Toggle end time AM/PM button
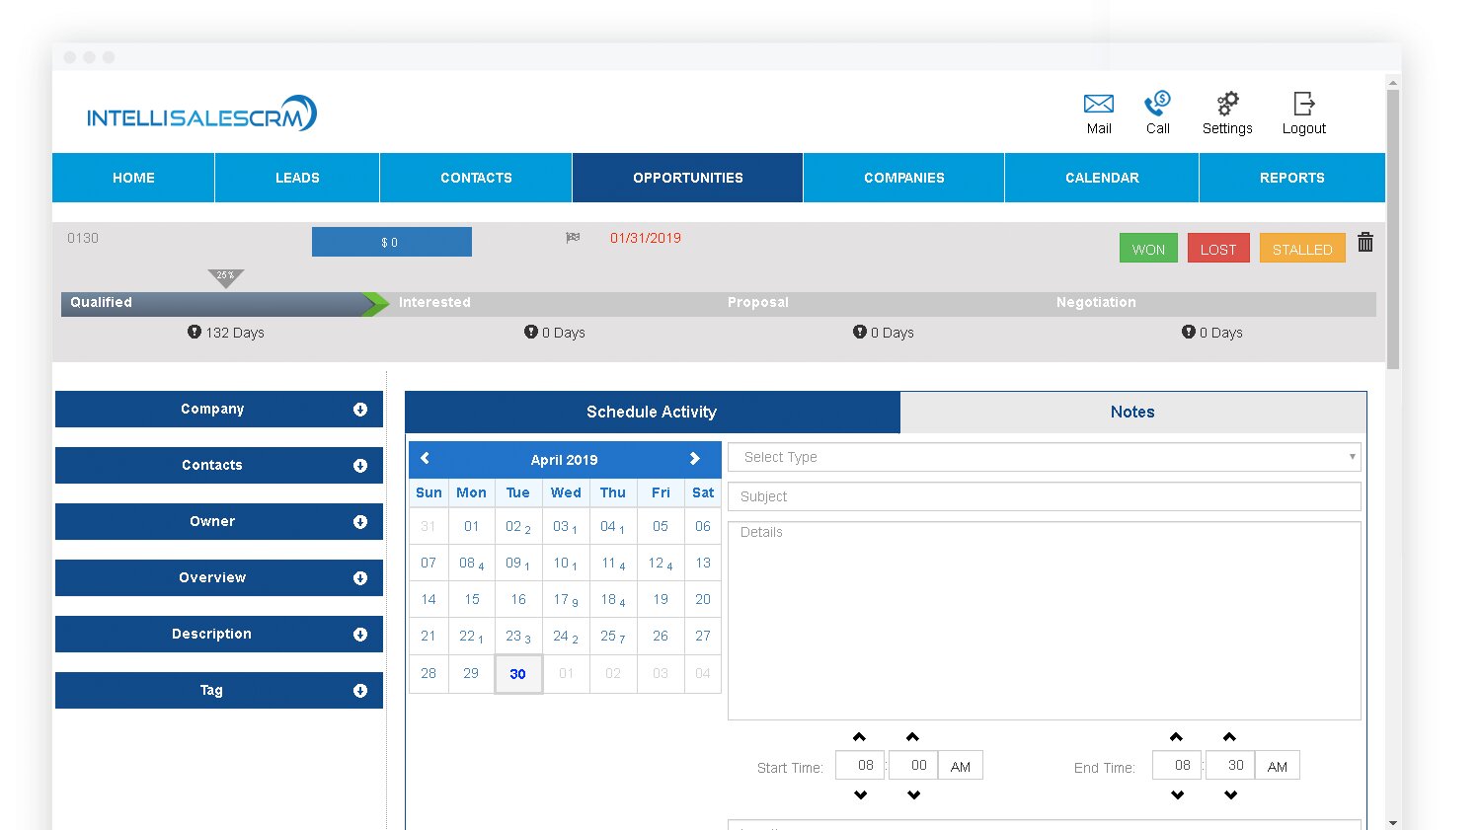The image size is (1481, 830). (x=1278, y=767)
